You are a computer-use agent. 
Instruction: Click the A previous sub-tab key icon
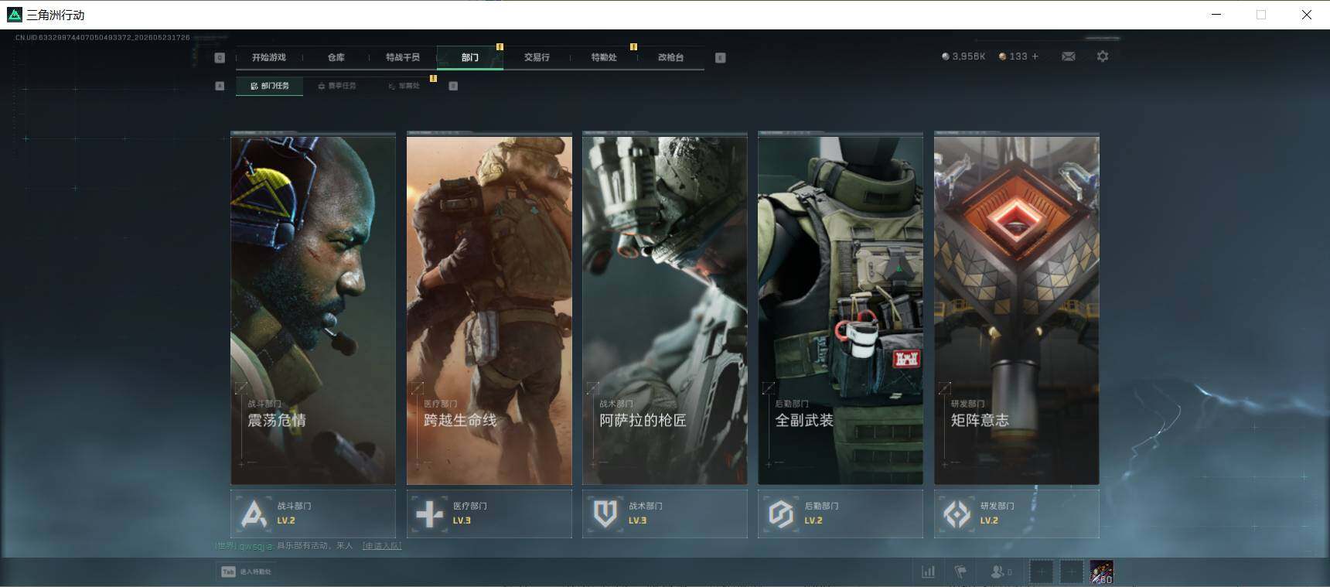[x=220, y=86]
